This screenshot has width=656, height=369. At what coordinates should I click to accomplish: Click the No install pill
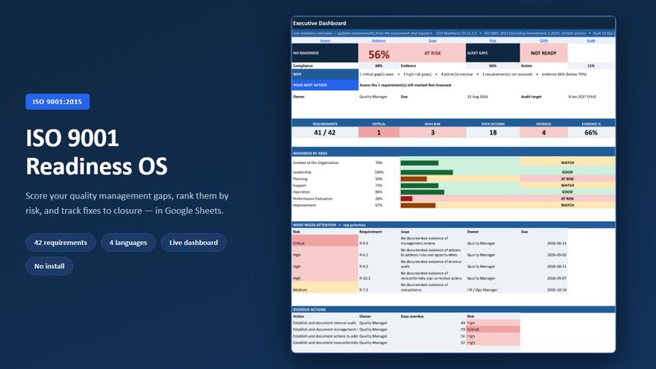pos(49,266)
